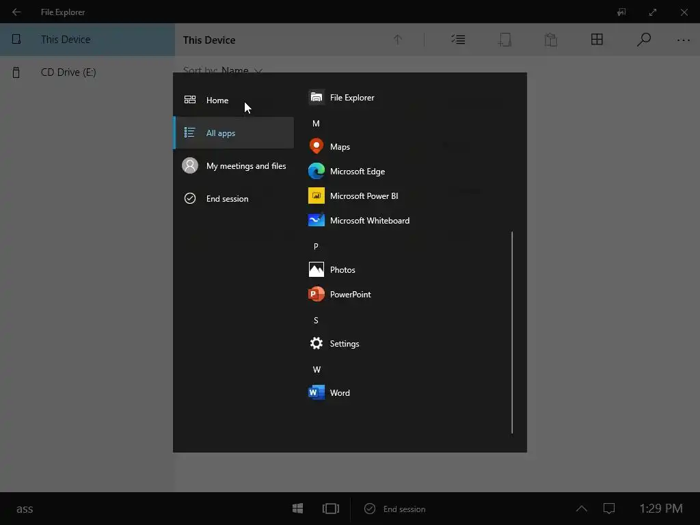Launch PowerPoint
Viewport: 700px width, 525px height.
coord(340,294)
